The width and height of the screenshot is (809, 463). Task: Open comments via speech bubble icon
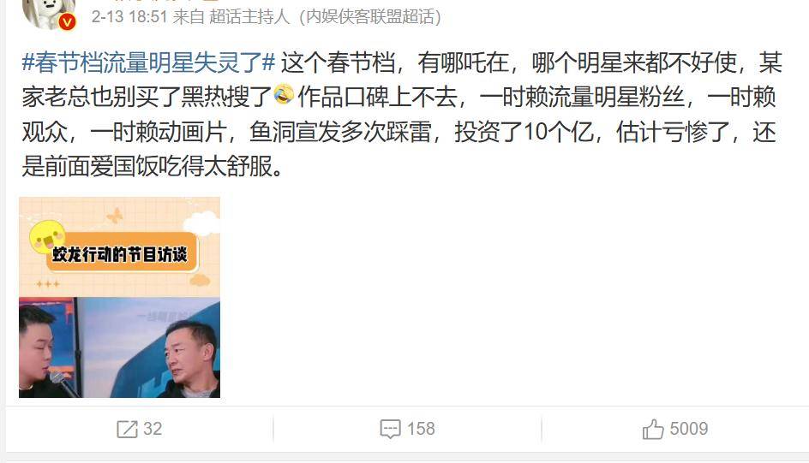[390, 429]
